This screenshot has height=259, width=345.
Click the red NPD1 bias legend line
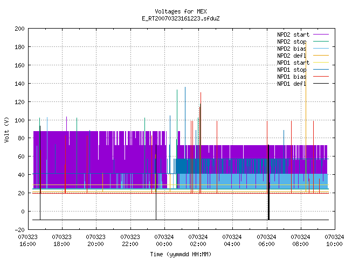tap(321, 77)
